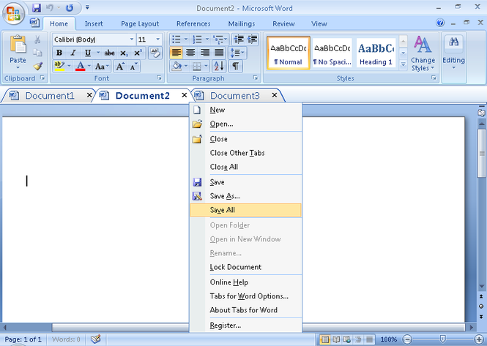Click the Copy icon in Clipboard group
Image resolution: width=487 pixels, height=346 pixels.
click(x=37, y=53)
